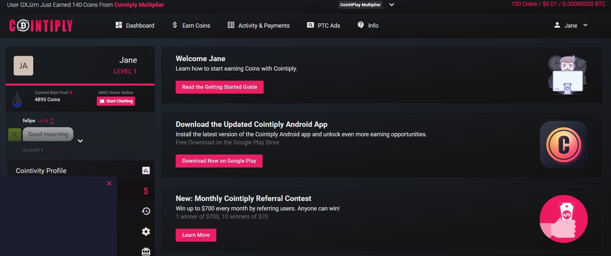This screenshot has width=611, height=256.
Task: Click Download Now on Google Play
Action: pyautogui.click(x=219, y=161)
